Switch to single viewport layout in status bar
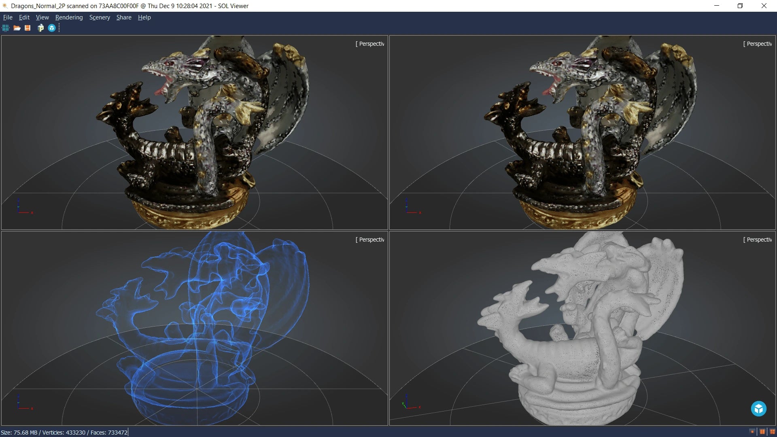 752,432
